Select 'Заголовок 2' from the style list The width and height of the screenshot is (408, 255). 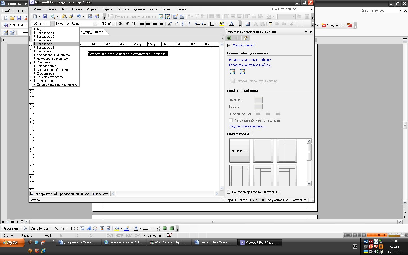pyautogui.click(x=45, y=37)
